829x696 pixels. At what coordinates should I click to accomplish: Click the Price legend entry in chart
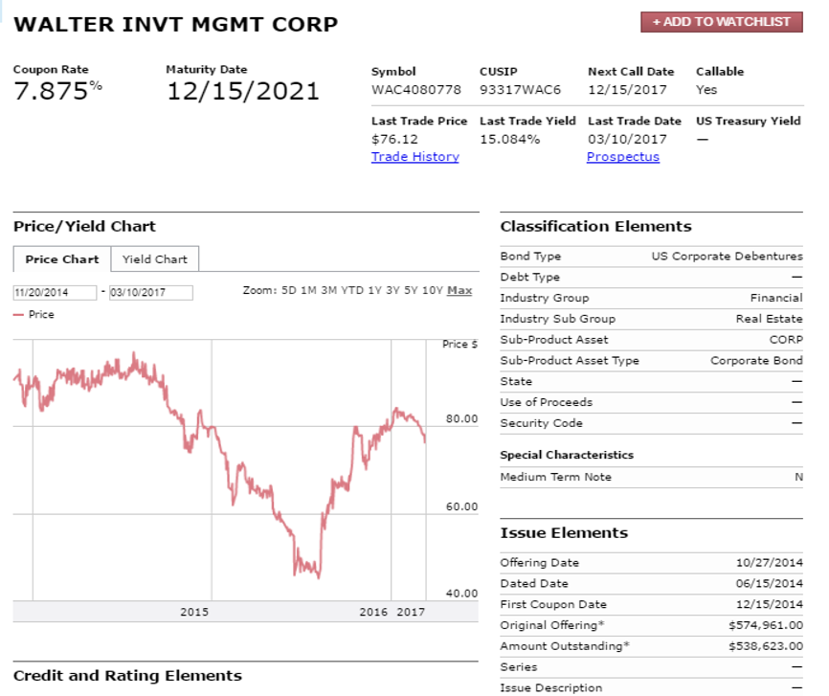coord(34,314)
